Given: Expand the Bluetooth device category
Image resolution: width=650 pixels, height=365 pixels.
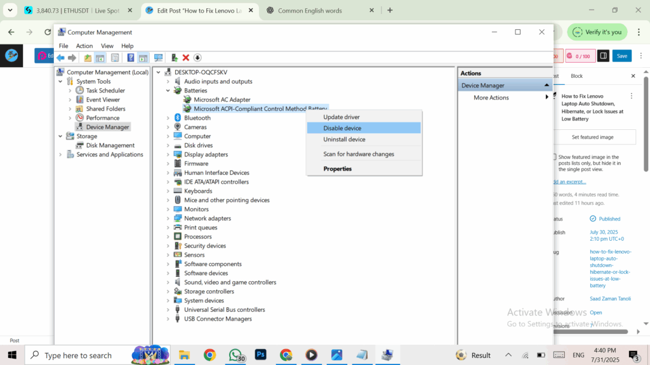Looking at the screenshot, I should [x=168, y=118].
